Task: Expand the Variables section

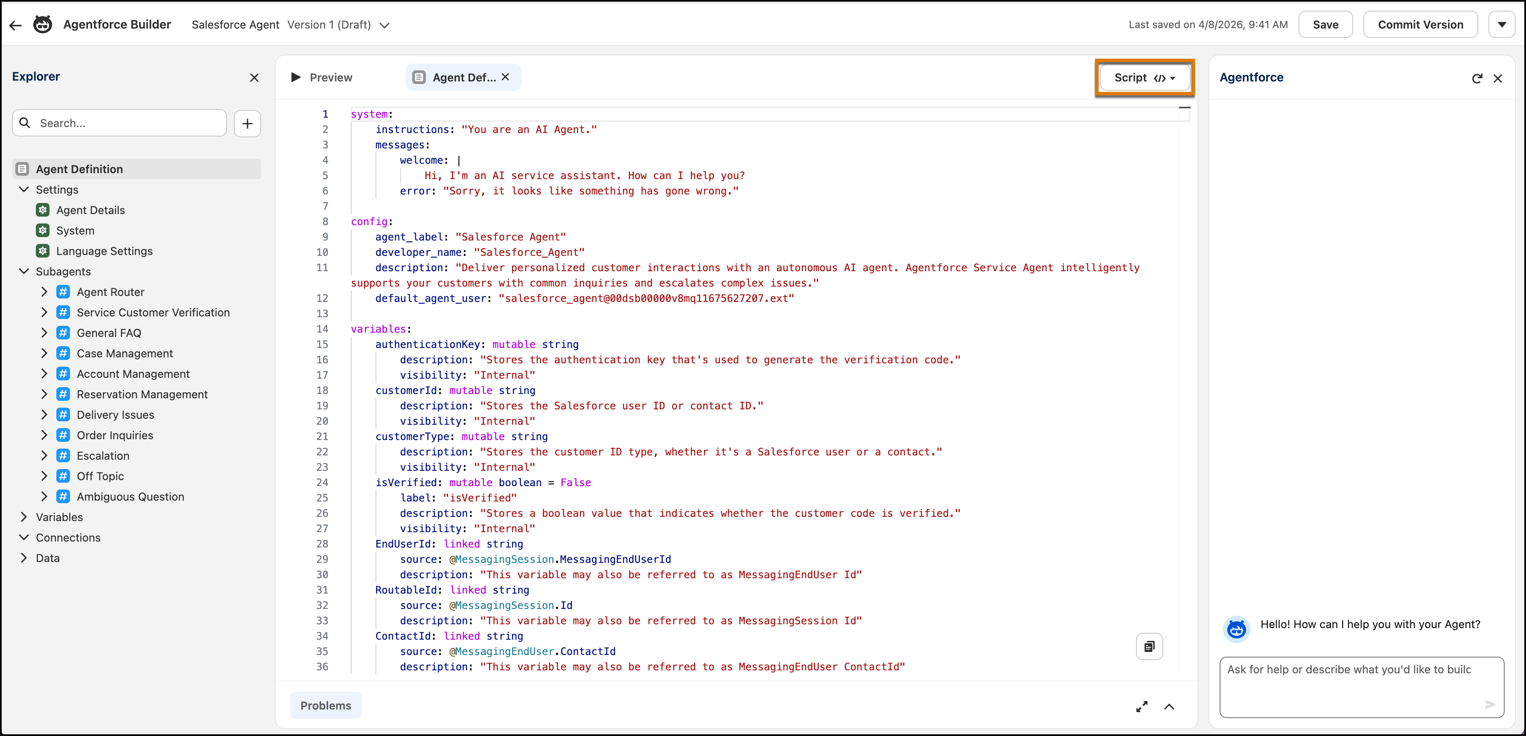Action: (24, 517)
